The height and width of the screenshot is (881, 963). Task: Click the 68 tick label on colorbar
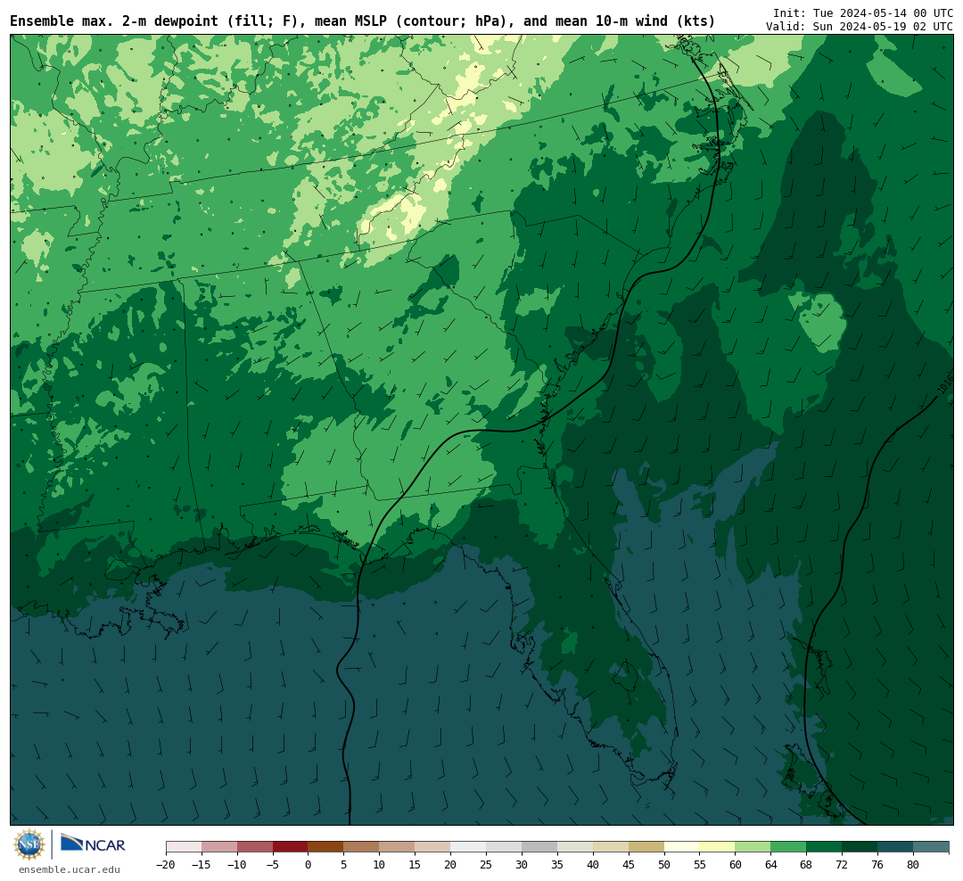[x=807, y=864]
